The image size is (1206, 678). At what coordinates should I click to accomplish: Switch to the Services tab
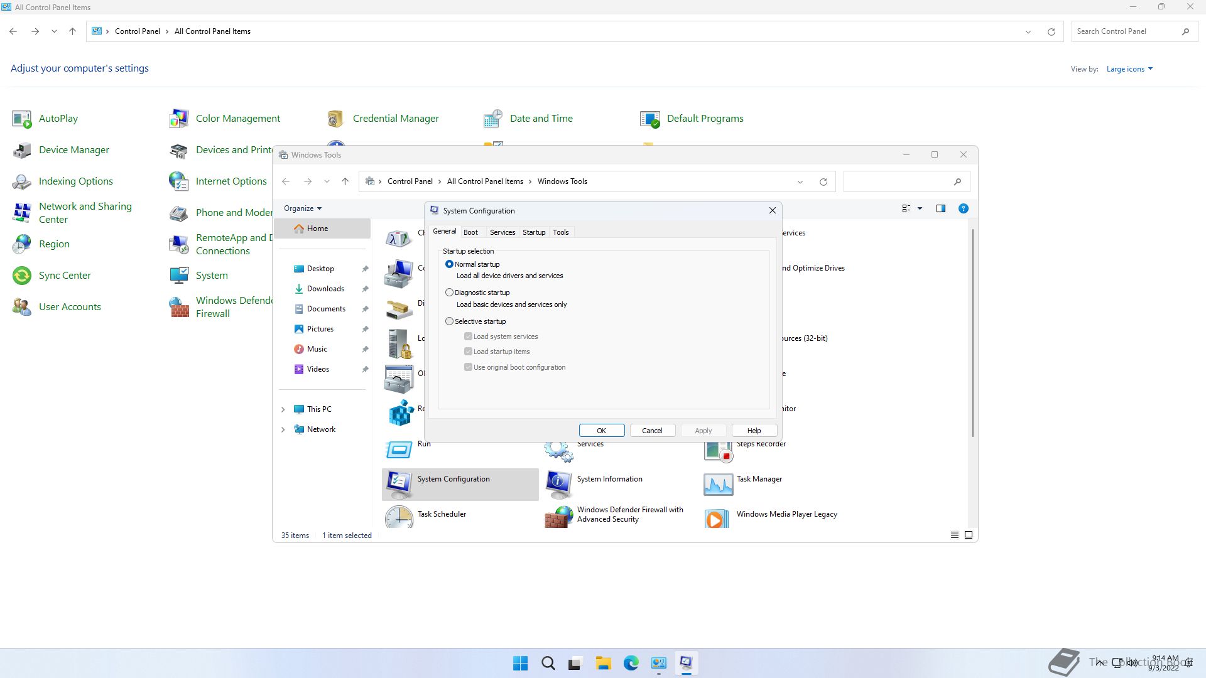502,232
